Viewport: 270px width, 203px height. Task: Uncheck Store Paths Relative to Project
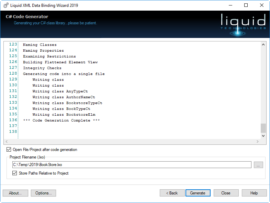pos(14,173)
